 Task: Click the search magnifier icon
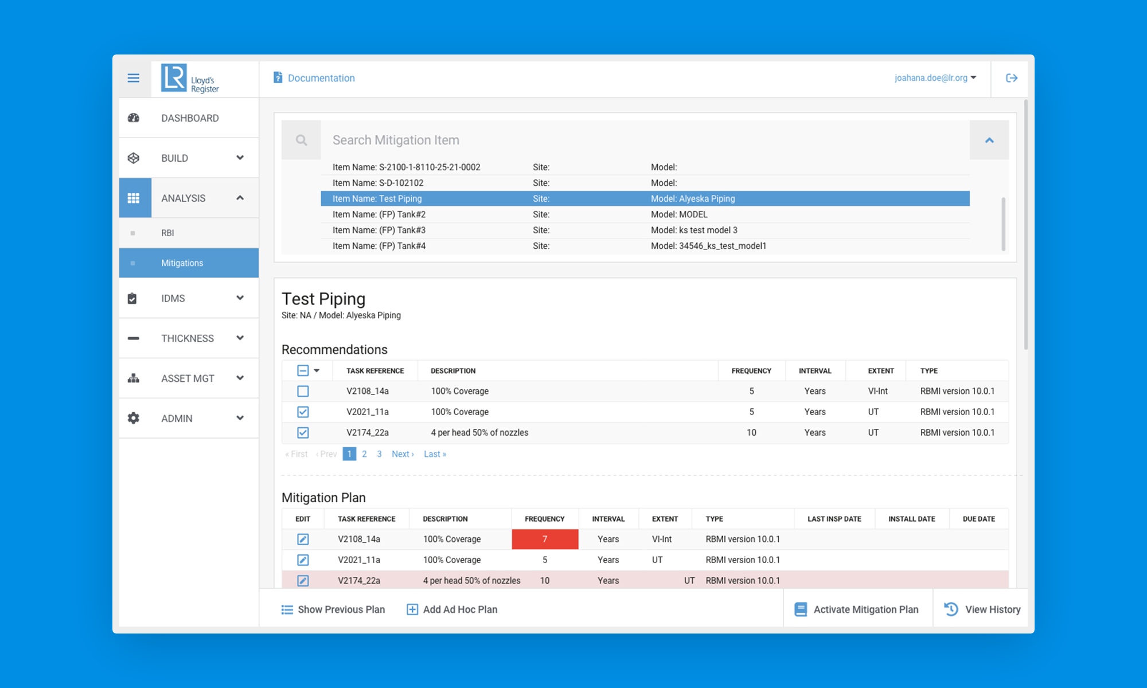301,140
